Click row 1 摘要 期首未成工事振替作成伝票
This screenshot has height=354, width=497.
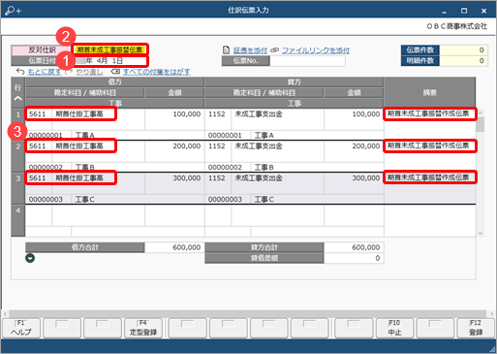(x=430, y=113)
